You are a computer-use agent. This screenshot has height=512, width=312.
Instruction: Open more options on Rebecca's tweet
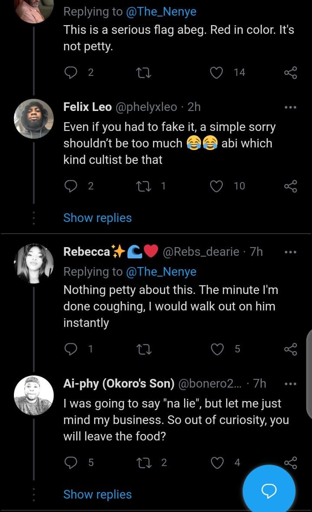(x=290, y=252)
